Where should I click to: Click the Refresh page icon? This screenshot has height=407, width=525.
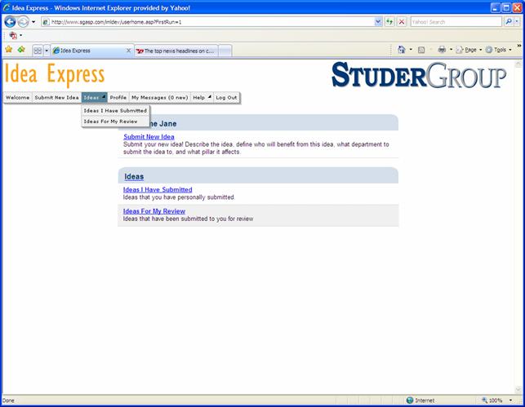point(389,22)
